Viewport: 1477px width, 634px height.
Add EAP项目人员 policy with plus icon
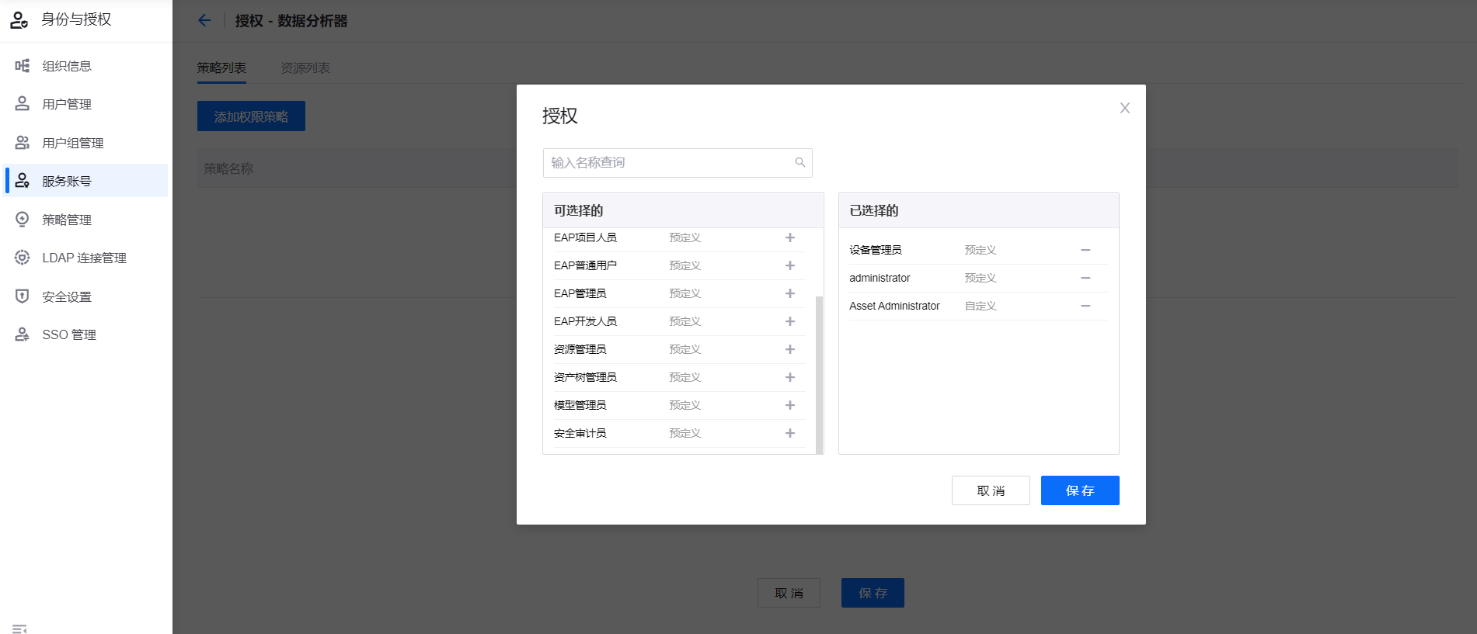coord(789,237)
